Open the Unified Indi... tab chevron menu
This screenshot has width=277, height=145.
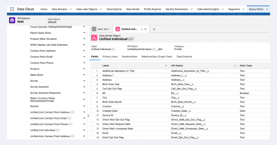(142, 29)
